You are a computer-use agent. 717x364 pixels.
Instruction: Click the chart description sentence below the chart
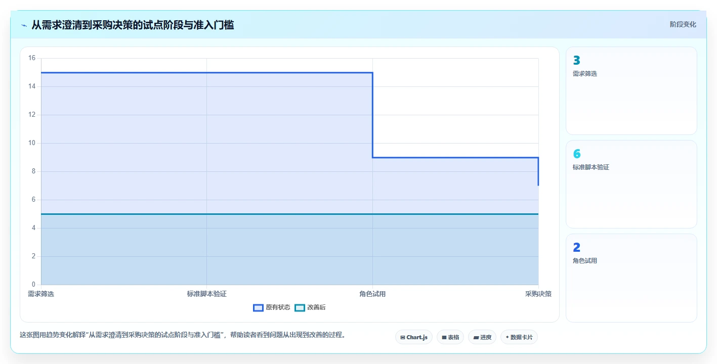[x=182, y=335]
